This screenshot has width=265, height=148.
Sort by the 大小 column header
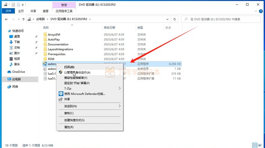click(x=168, y=28)
